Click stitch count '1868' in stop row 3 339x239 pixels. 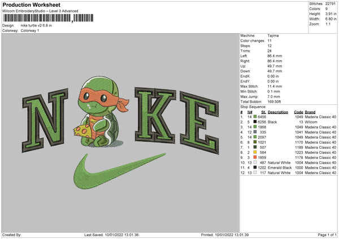click(x=262, y=127)
